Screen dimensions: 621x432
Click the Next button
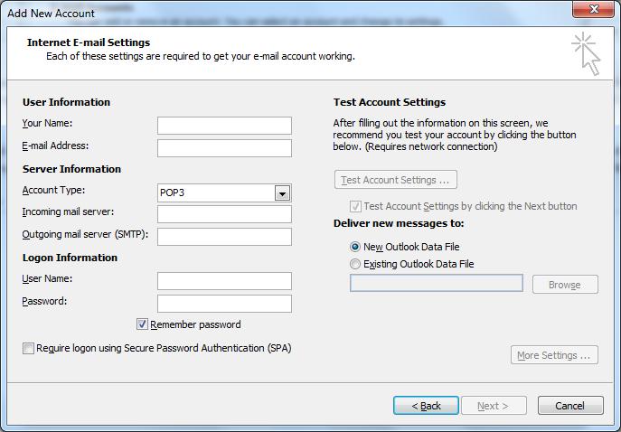(x=494, y=406)
